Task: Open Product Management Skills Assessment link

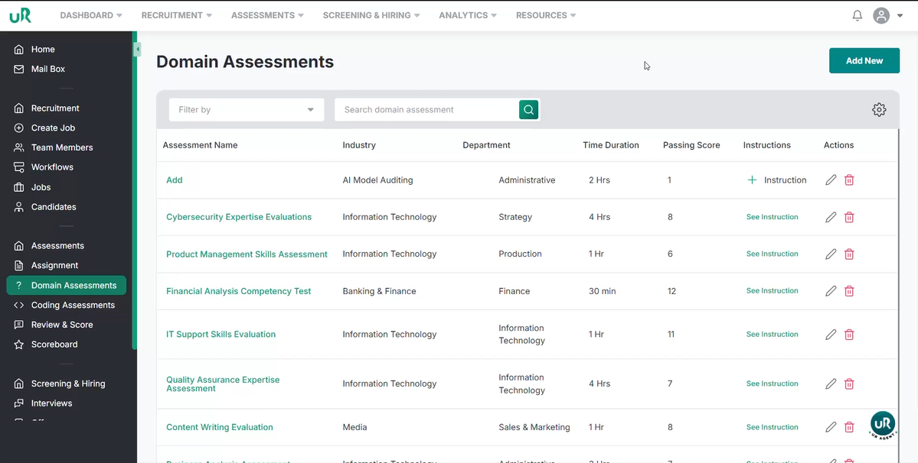Action: (247, 254)
